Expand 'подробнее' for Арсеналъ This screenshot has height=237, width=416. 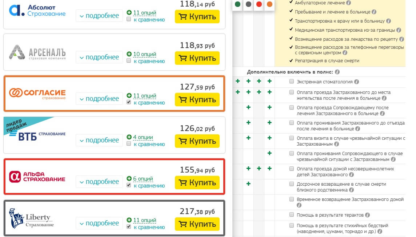coord(99,57)
